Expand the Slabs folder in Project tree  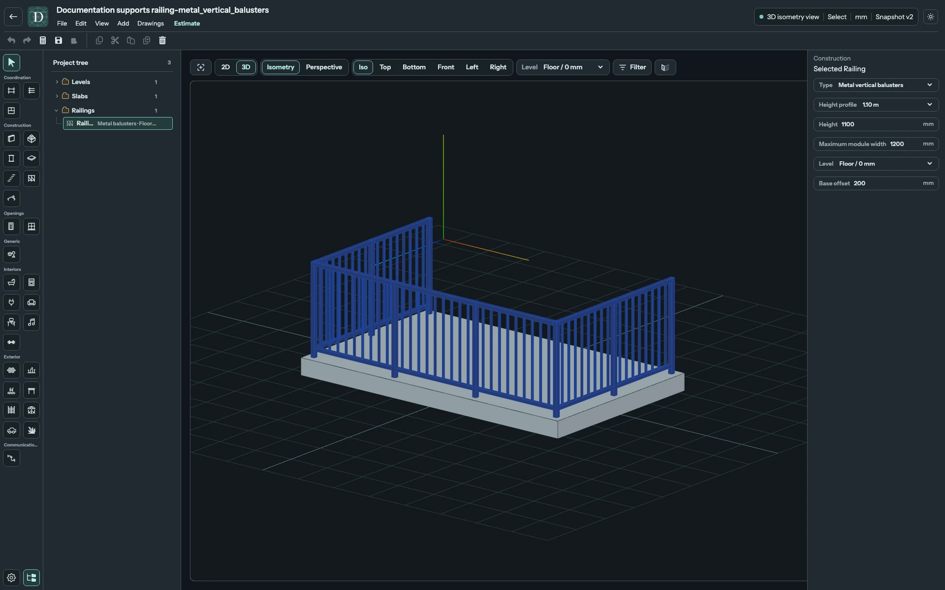pos(57,96)
